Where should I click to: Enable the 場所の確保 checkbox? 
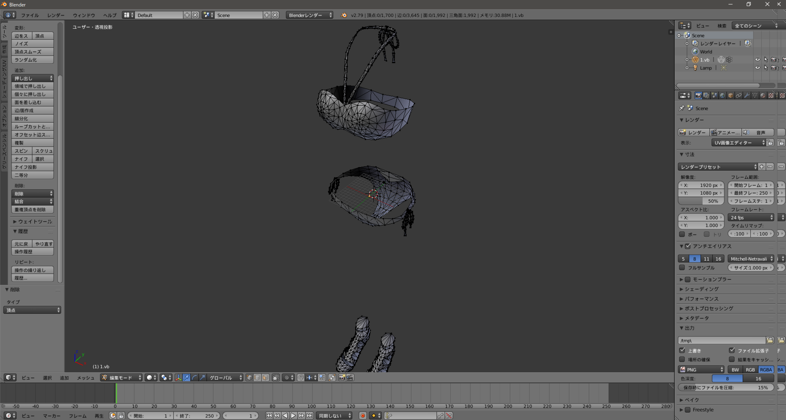[x=682, y=359]
